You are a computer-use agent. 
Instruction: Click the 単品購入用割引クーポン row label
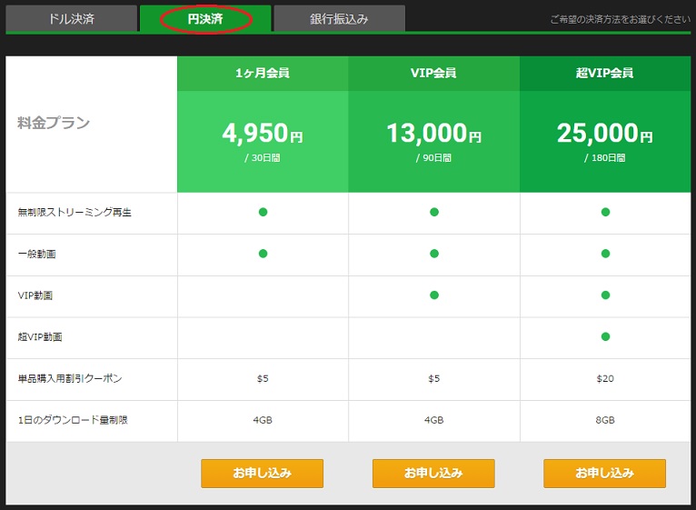(x=70, y=378)
